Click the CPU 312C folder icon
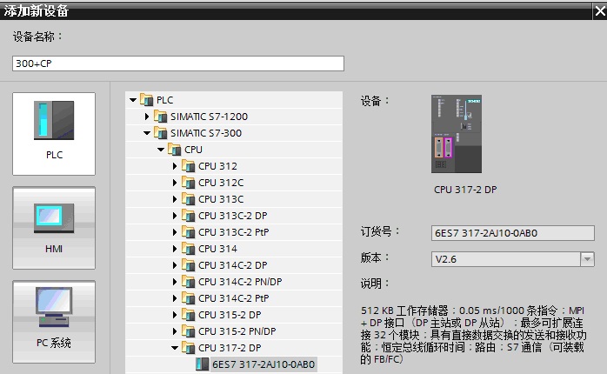 point(188,183)
